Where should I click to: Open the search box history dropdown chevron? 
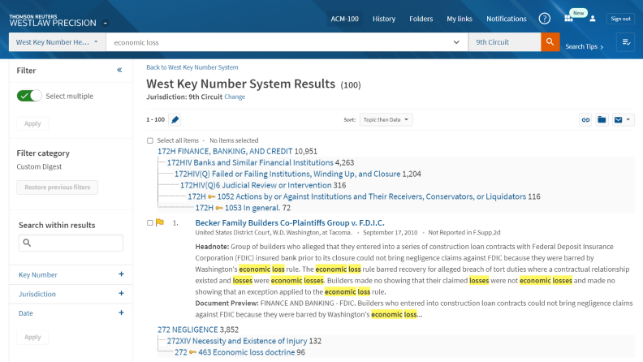tap(456, 42)
